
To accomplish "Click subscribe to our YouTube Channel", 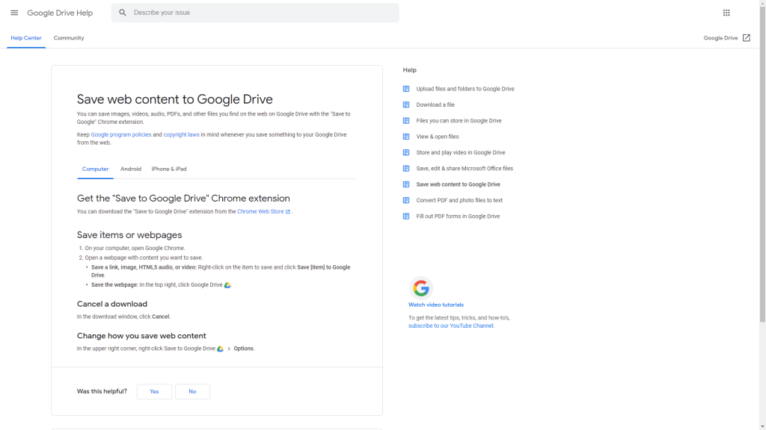I will pos(451,325).
